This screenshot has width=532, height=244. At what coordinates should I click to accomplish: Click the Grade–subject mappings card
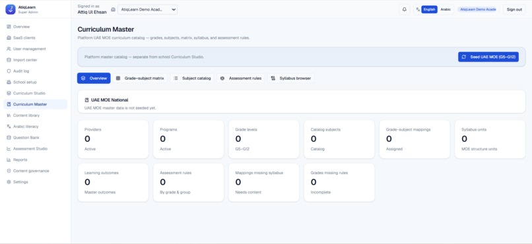(415, 139)
